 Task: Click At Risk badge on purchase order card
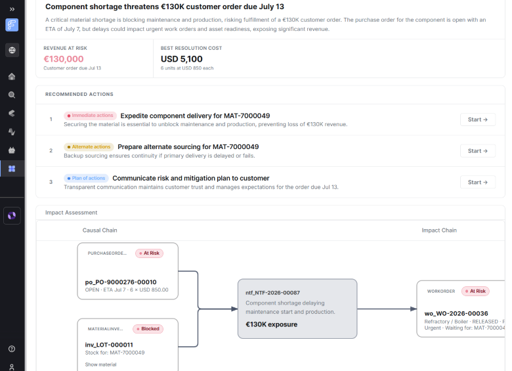[x=150, y=253]
